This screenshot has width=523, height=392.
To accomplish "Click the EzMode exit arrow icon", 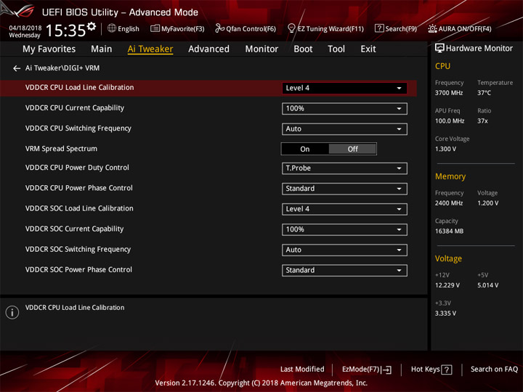I will (387, 369).
